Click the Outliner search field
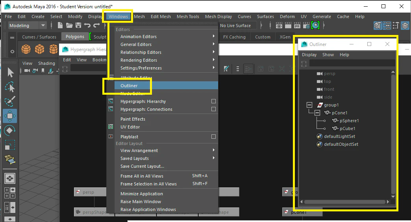 pos(352,63)
